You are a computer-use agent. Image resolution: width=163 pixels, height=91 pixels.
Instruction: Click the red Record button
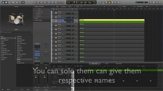point(59,2)
